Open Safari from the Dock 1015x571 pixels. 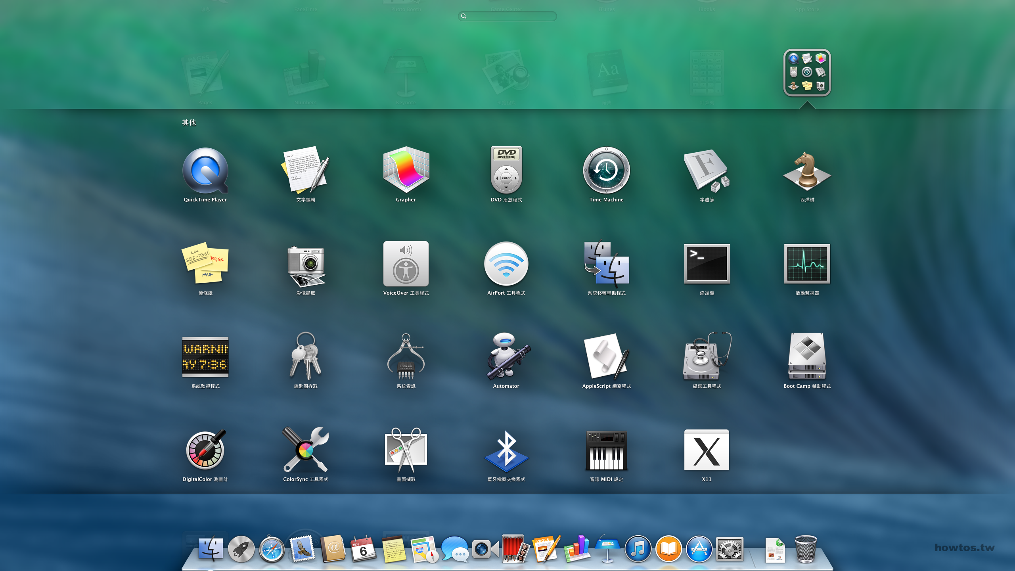pyautogui.click(x=272, y=549)
